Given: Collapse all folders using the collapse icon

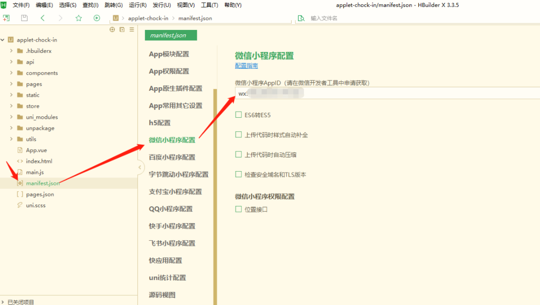Looking at the screenshot, I should (121, 29).
